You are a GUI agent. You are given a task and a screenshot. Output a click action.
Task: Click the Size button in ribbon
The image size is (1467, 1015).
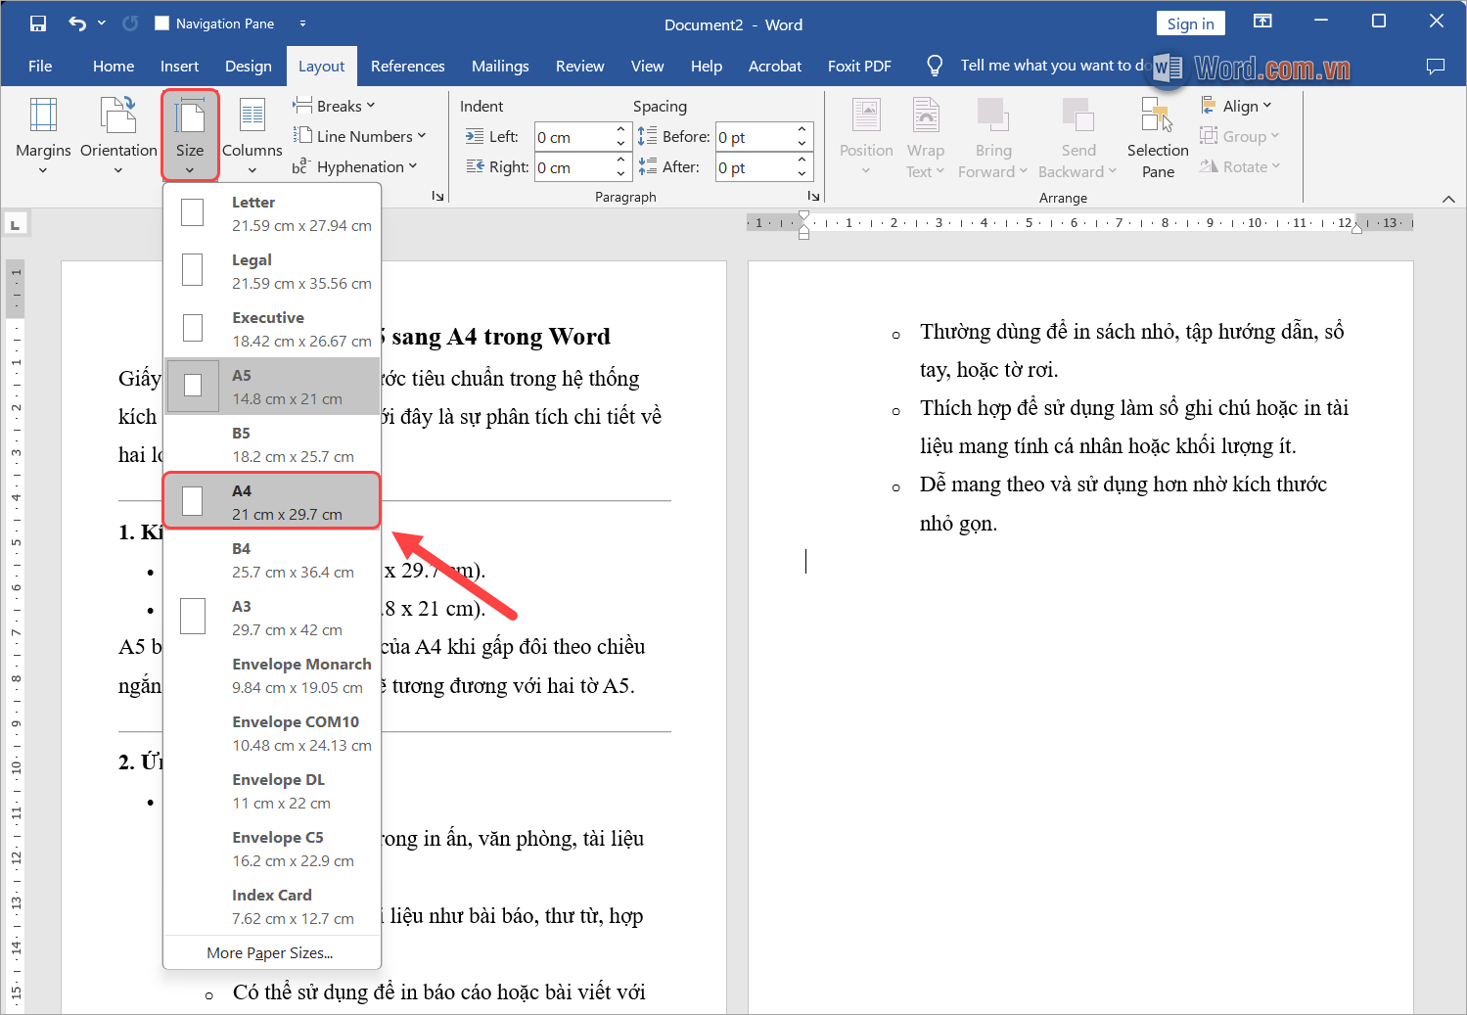[190, 135]
